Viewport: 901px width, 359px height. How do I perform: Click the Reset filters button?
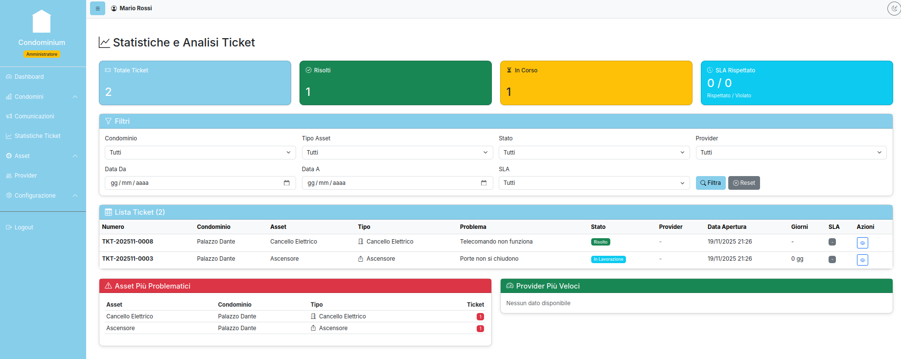[743, 183]
